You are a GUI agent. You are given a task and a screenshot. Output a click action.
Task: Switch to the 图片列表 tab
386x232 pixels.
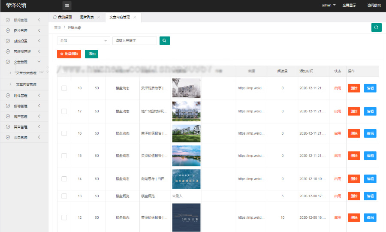(87, 17)
